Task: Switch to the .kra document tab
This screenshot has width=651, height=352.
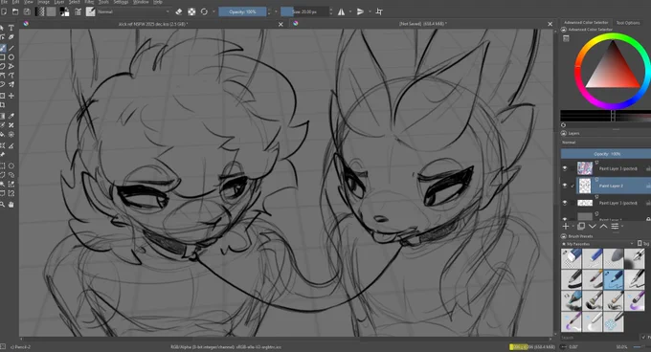Action: [153, 24]
